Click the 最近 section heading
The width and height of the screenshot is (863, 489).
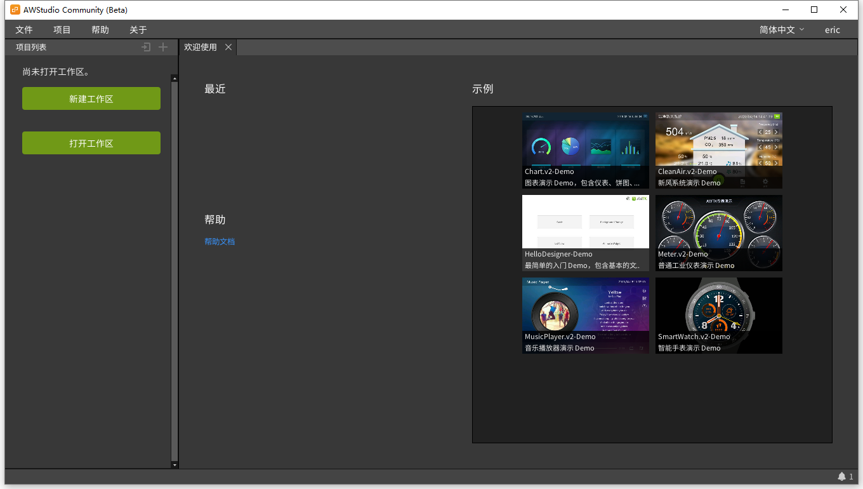215,89
